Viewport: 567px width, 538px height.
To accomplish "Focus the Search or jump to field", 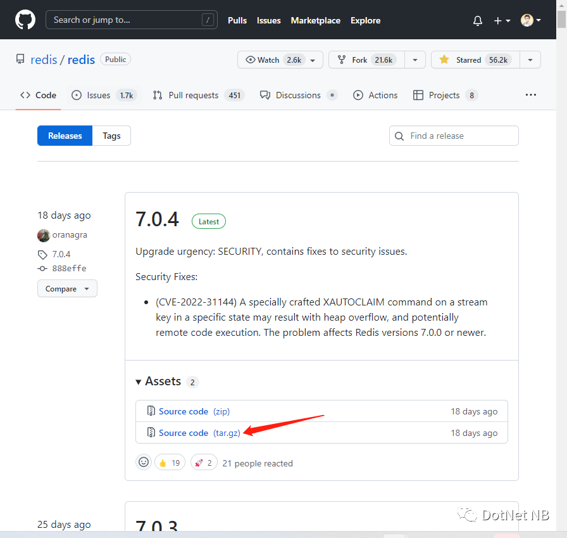I will 131,20.
